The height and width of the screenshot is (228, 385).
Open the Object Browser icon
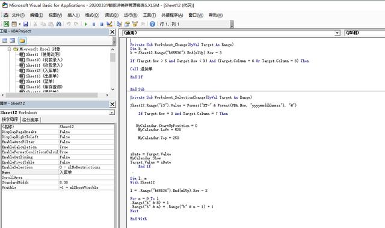135,24
